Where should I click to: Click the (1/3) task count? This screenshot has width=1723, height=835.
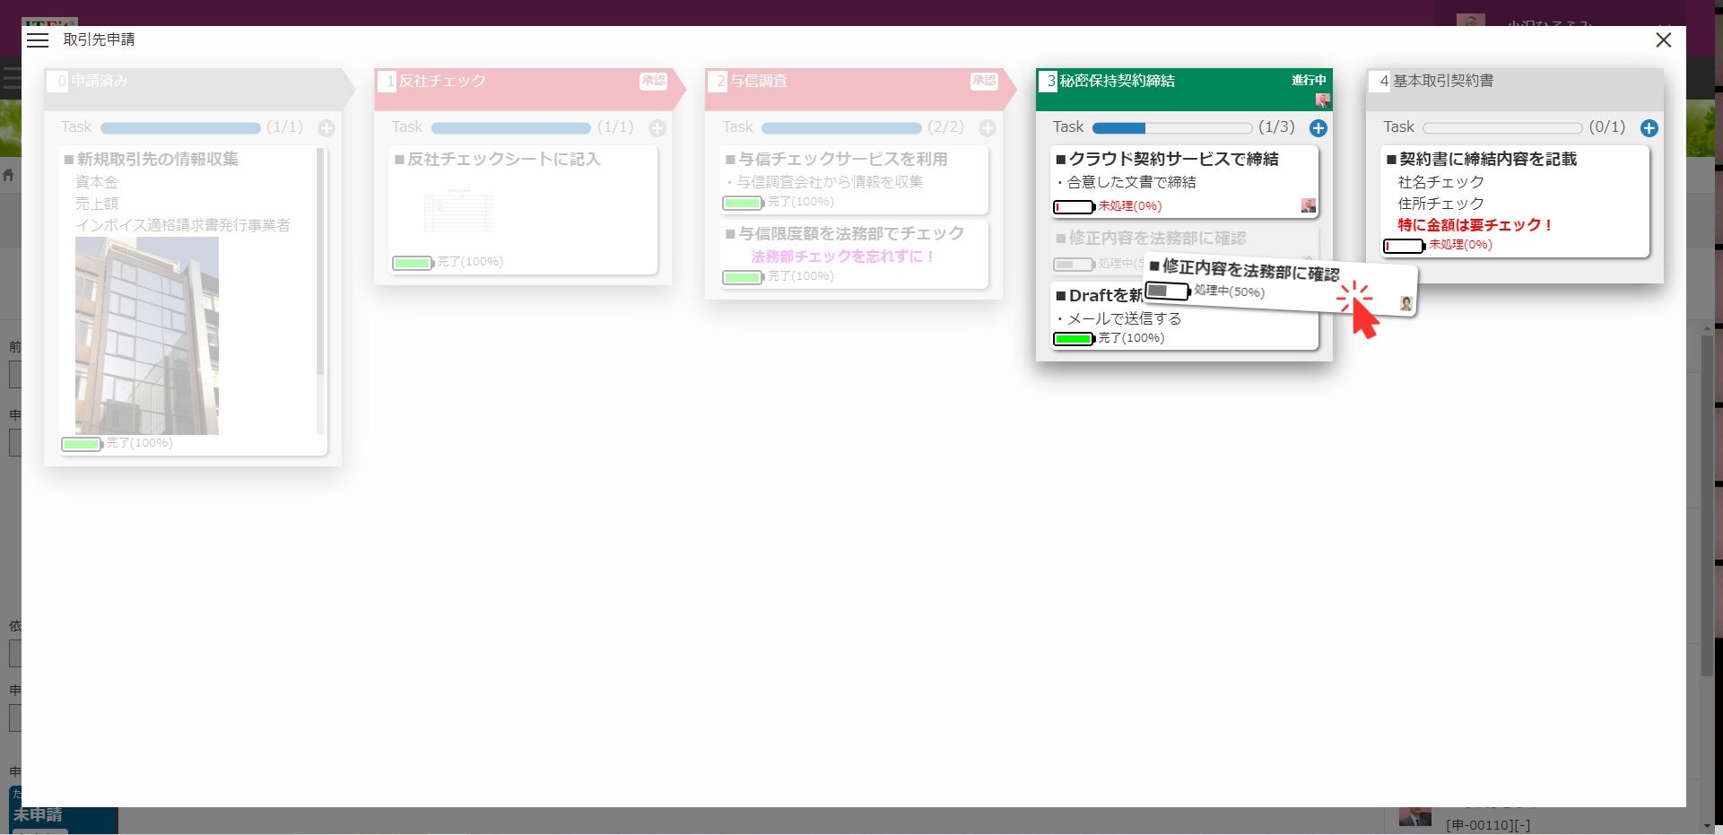[1276, 127]
